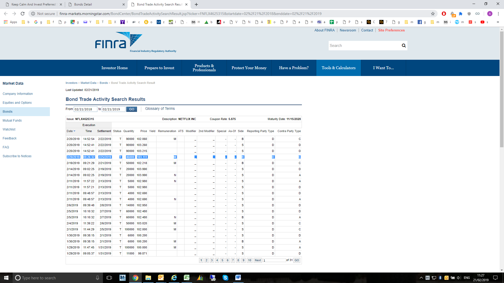This screenshot has width=504, height=283.
Task: Go to results page 2
Action: [x=207, y=260]
